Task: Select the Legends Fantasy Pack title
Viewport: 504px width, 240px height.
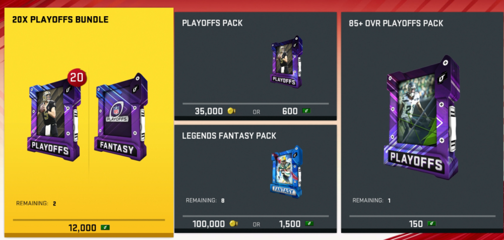Action: 229,136
